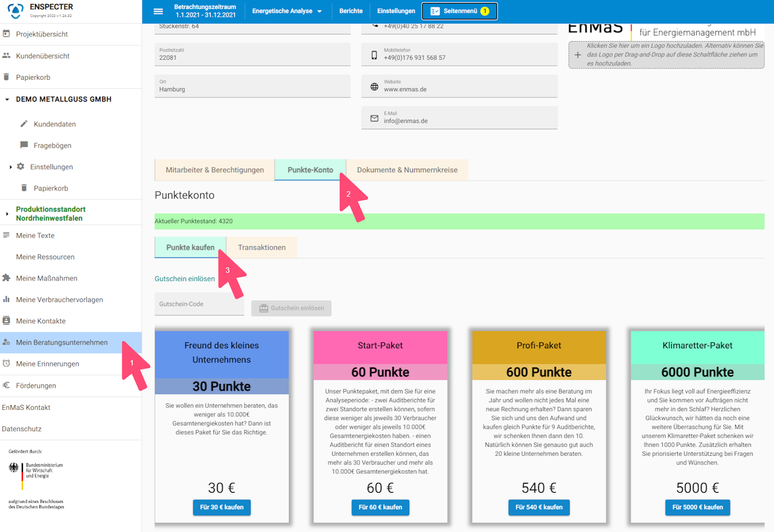Open Fragebögen via its speech bubble icon
The image size is (774, 532).
24,145
